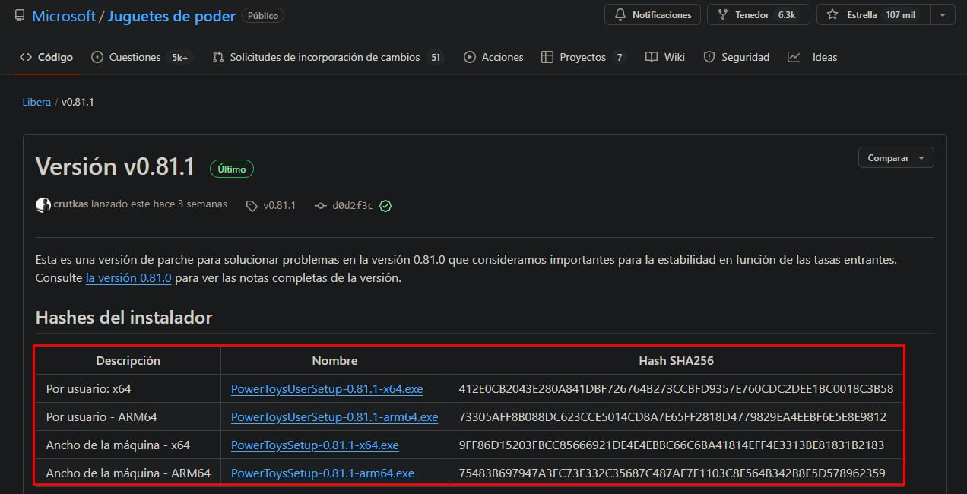Click the star icon in Estrella button
The image size is (967, 494).
pyautogui.click(x=832, y=15)
